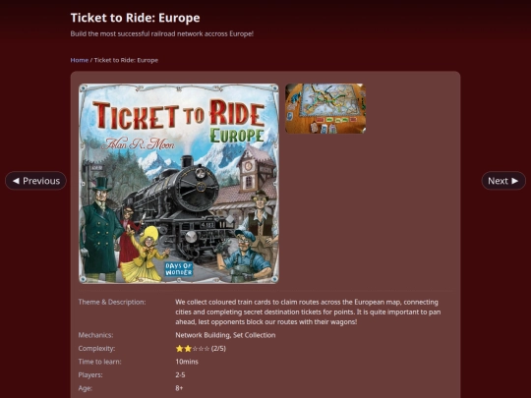
Task: Click the railroad network subtitle text
Action: pyautogui.click(x=162, y=33)
